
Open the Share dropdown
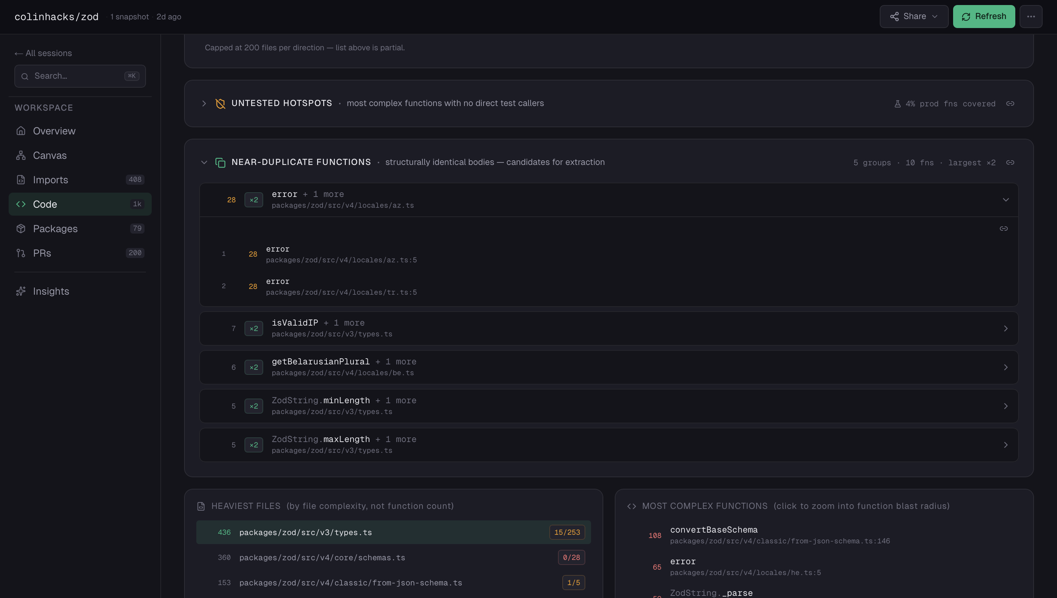tap(914, 17)
